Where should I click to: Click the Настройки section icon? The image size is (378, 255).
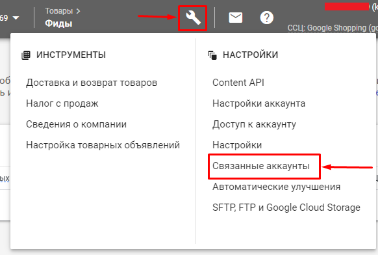coord(212,55)
